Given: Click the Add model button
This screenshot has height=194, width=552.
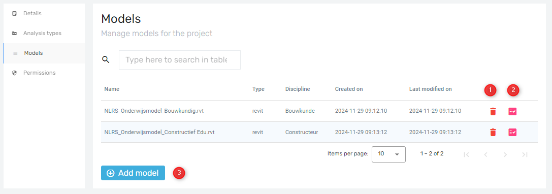Looking at the screenshot, I should click(133, 173).
